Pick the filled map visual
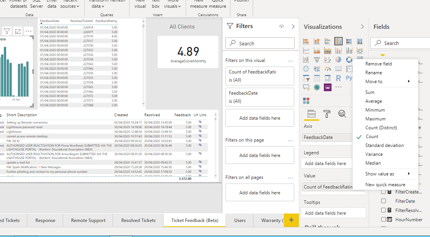Viewport: 430px width, 237px height. 317,69
